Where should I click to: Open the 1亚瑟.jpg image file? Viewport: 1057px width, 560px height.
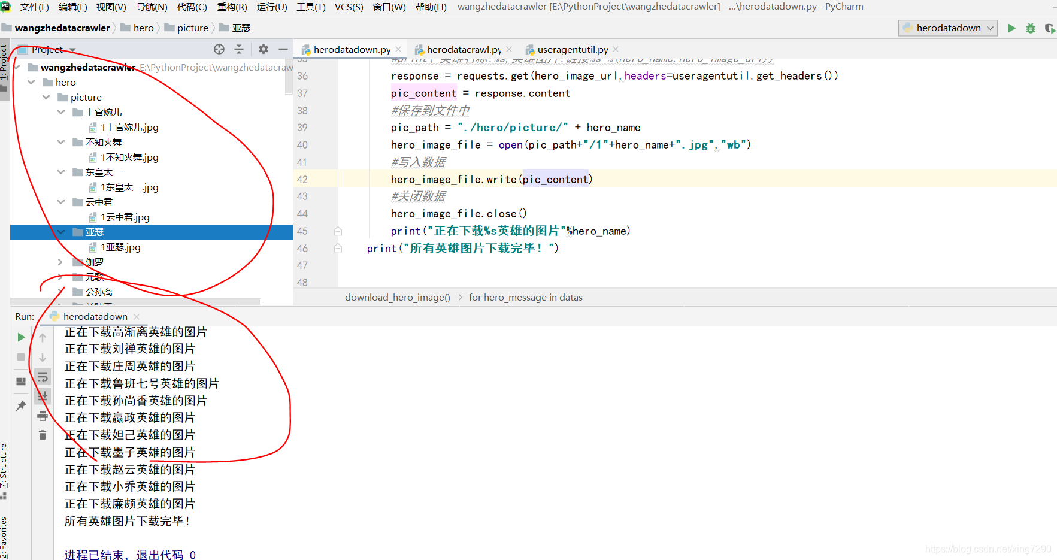(x=120, y=247)
